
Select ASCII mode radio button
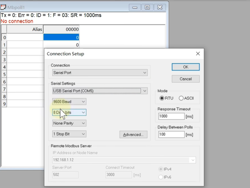(x=181, y=98)
